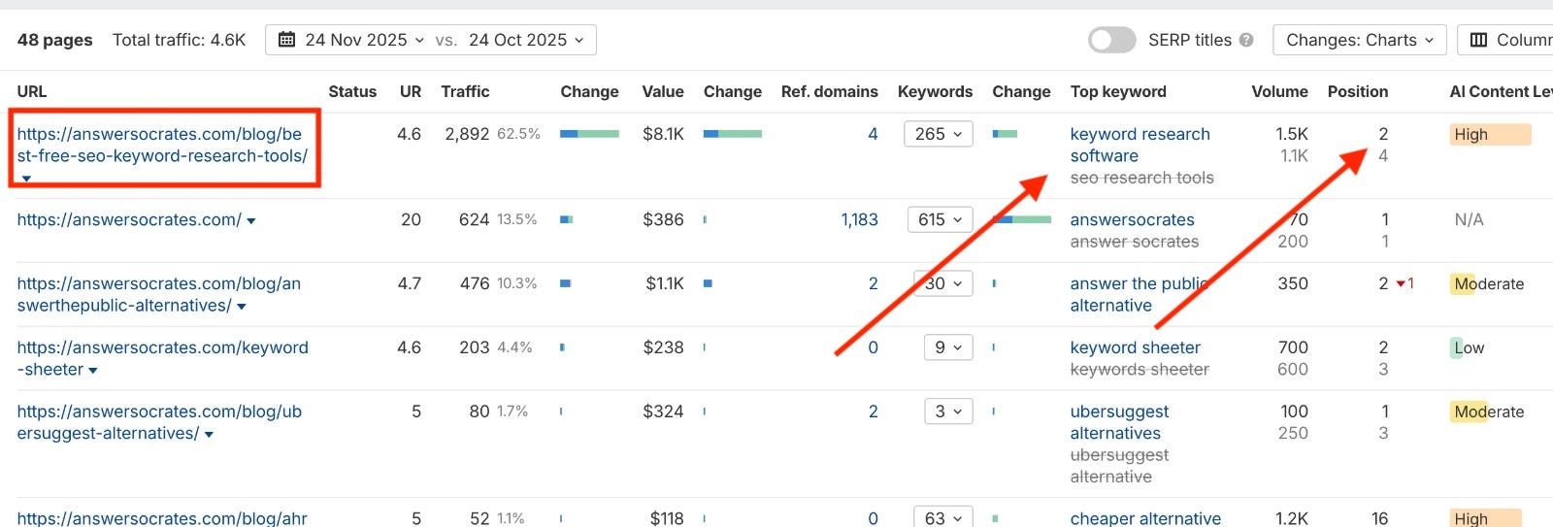This screenshot has width=1553, height=527.
Task: Sort by the Value column header
Action: 663,91
